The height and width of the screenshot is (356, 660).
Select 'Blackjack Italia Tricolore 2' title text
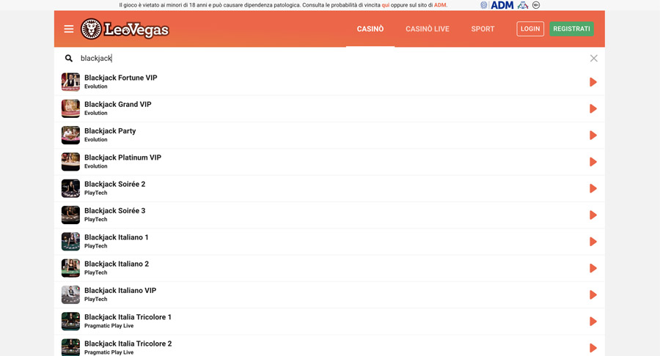(x=128, y=344)
